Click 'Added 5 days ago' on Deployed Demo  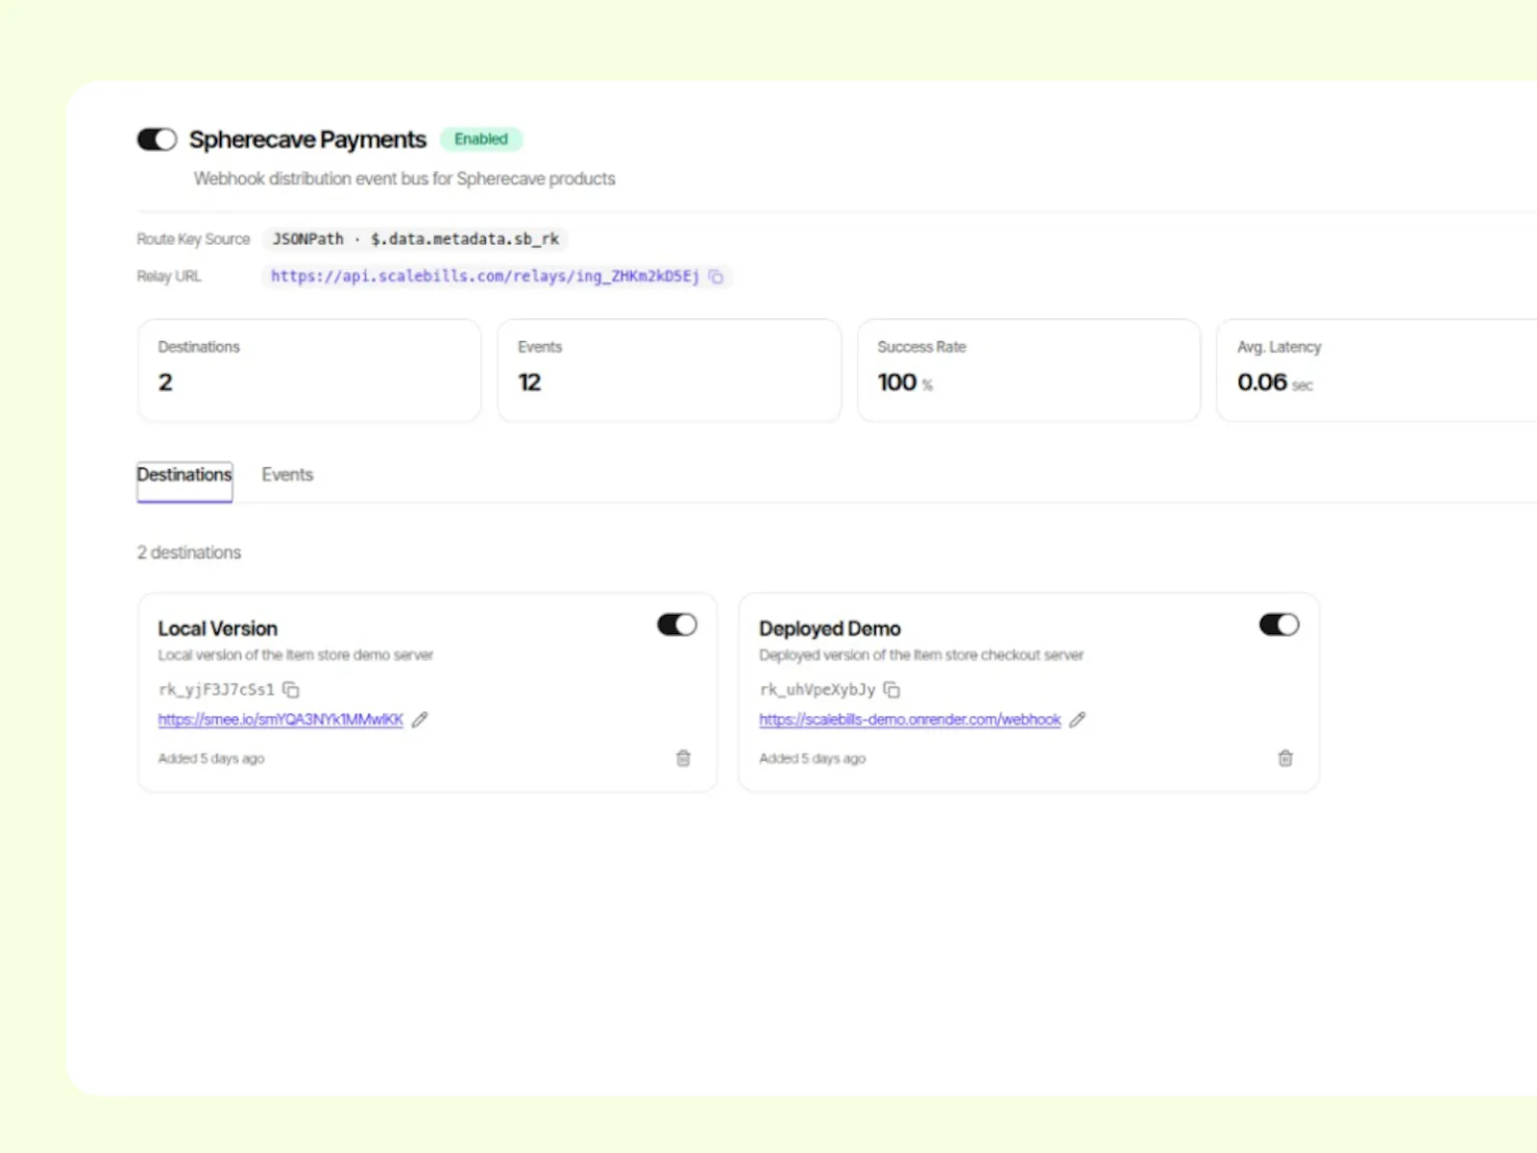coord(813,759)
